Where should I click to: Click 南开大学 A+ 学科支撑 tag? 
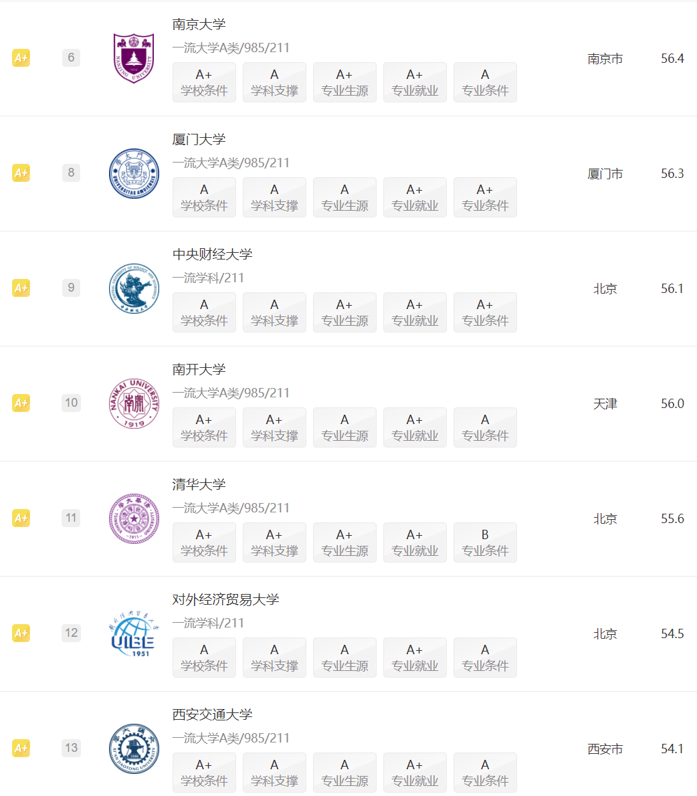[x=274, y=427]
